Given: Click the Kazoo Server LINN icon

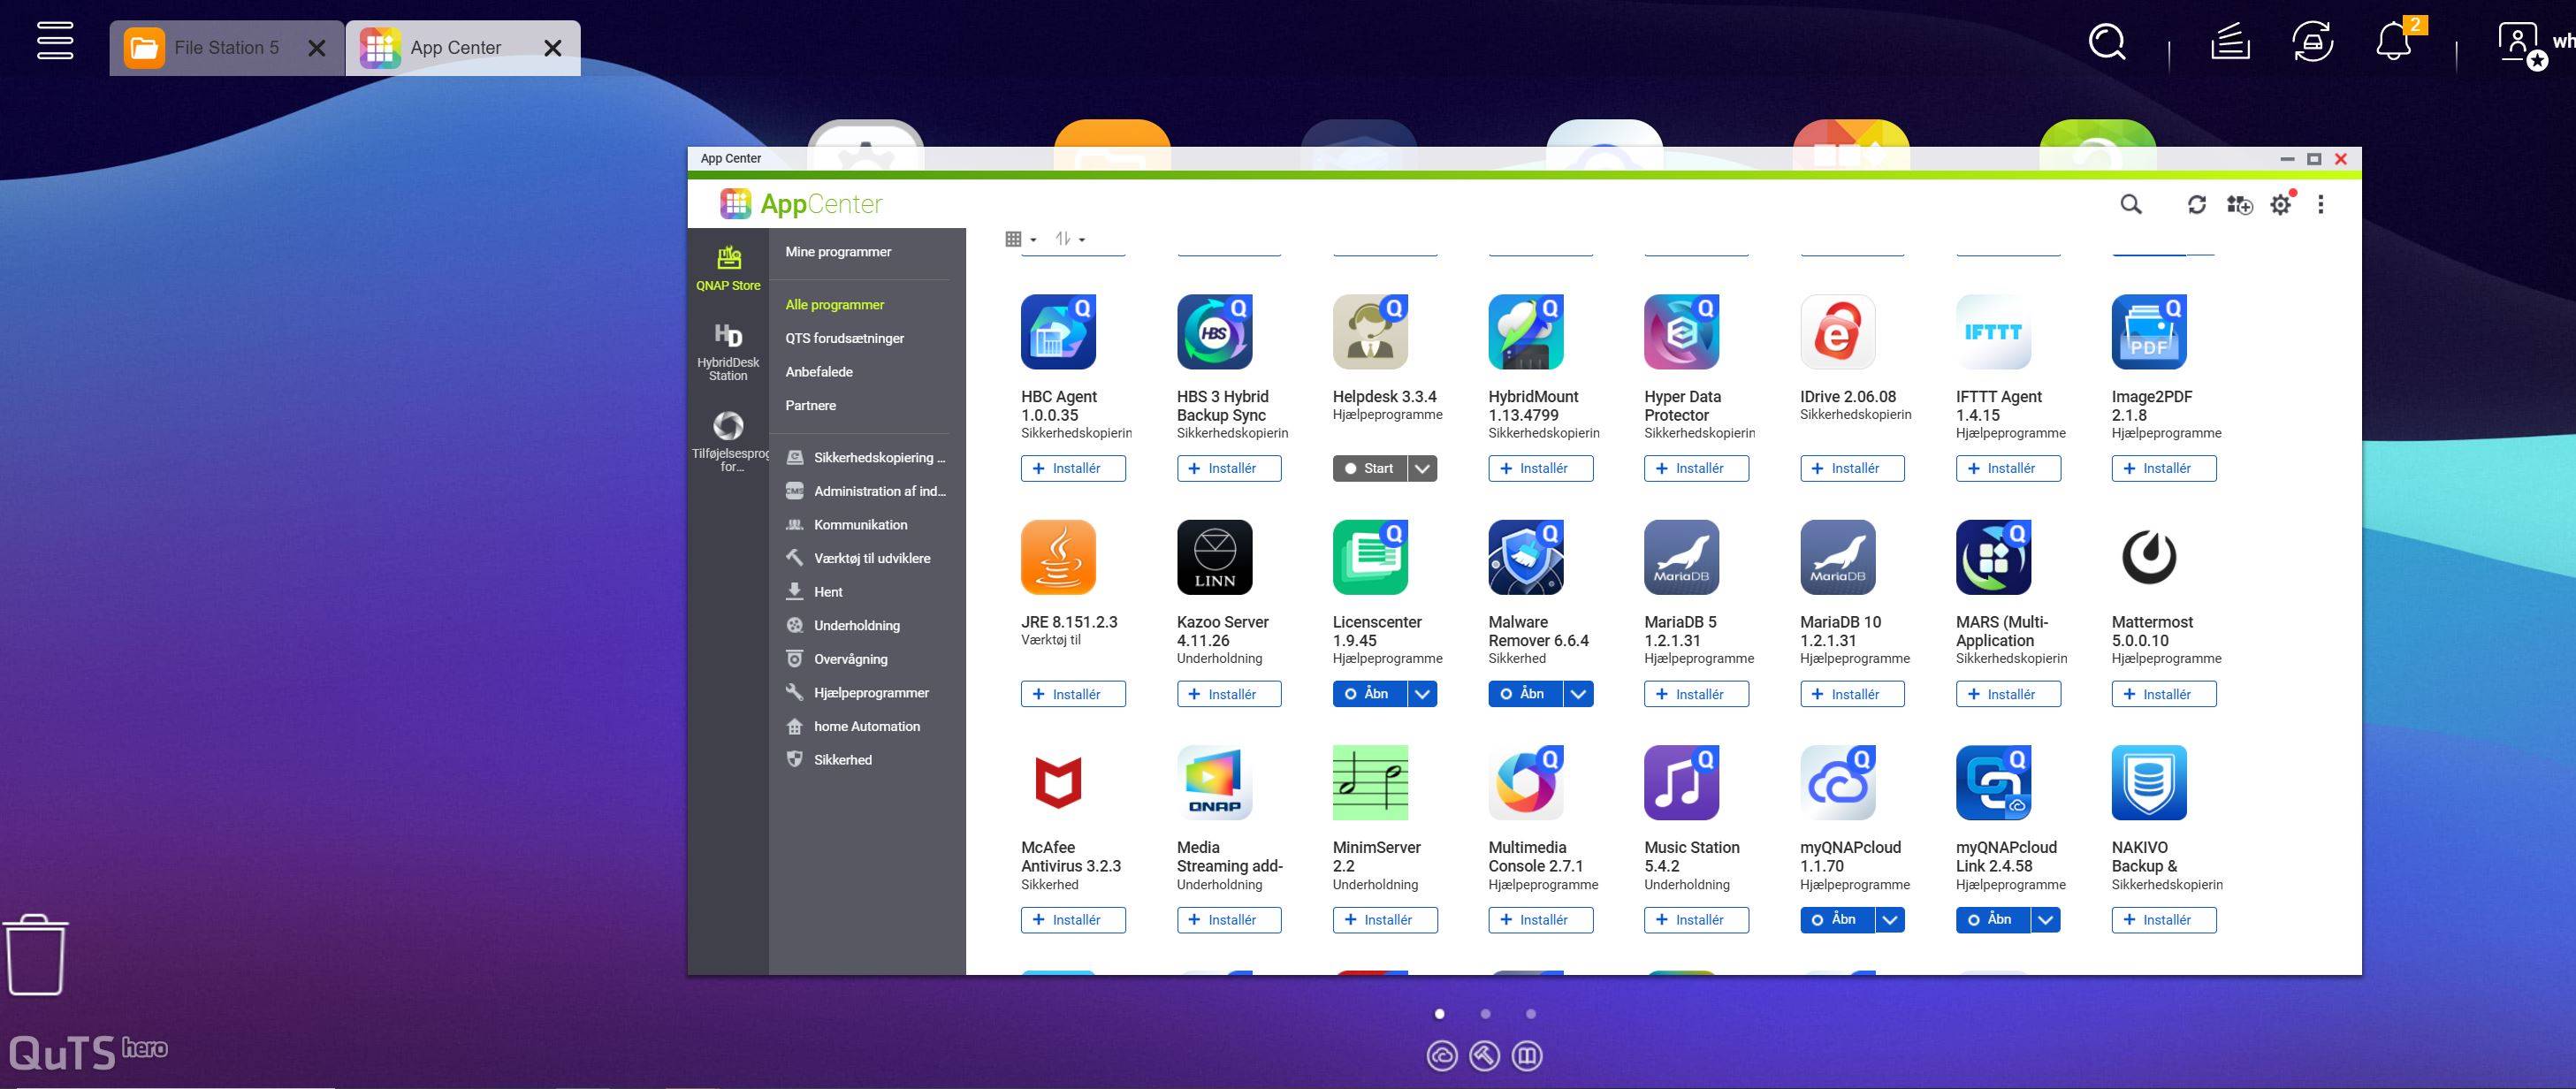Looking at the screenshot, I should [1214, 557].
